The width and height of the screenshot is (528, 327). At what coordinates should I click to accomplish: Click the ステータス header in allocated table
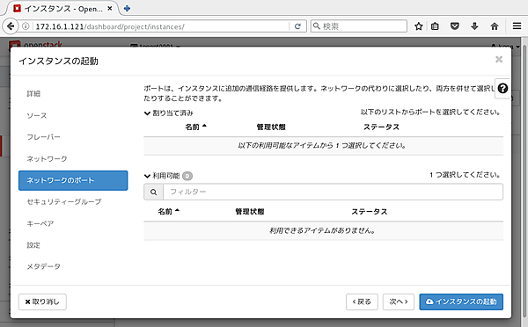[381, 127]
